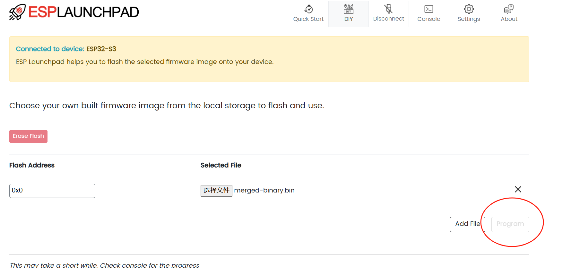This screenshot has height=268, width=563.
Task: Click the Console text label
Action: pyautogui.click(x=429, y=19)
